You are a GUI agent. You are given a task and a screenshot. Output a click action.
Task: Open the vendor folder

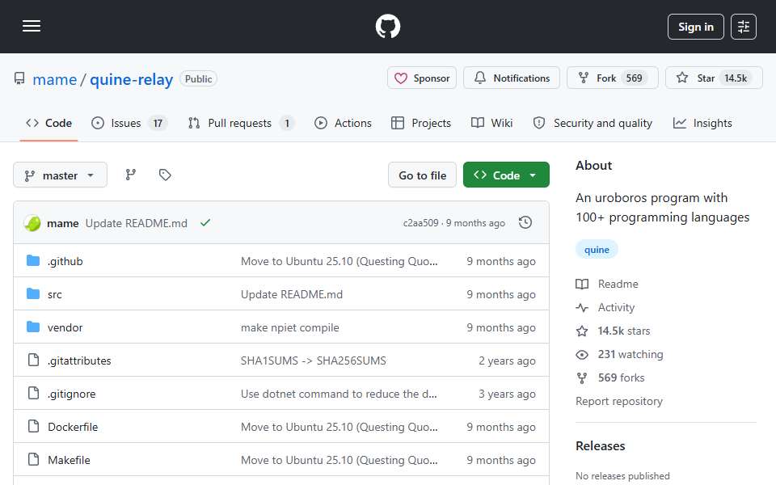click(x=65, y=327)
